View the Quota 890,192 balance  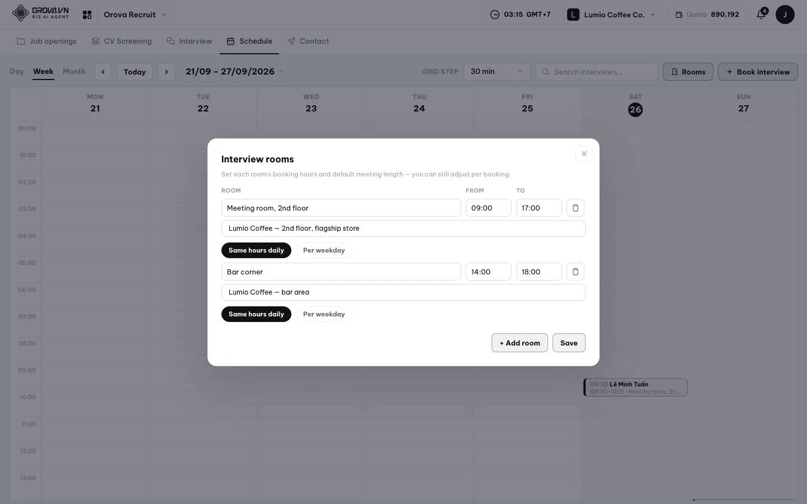707,15
